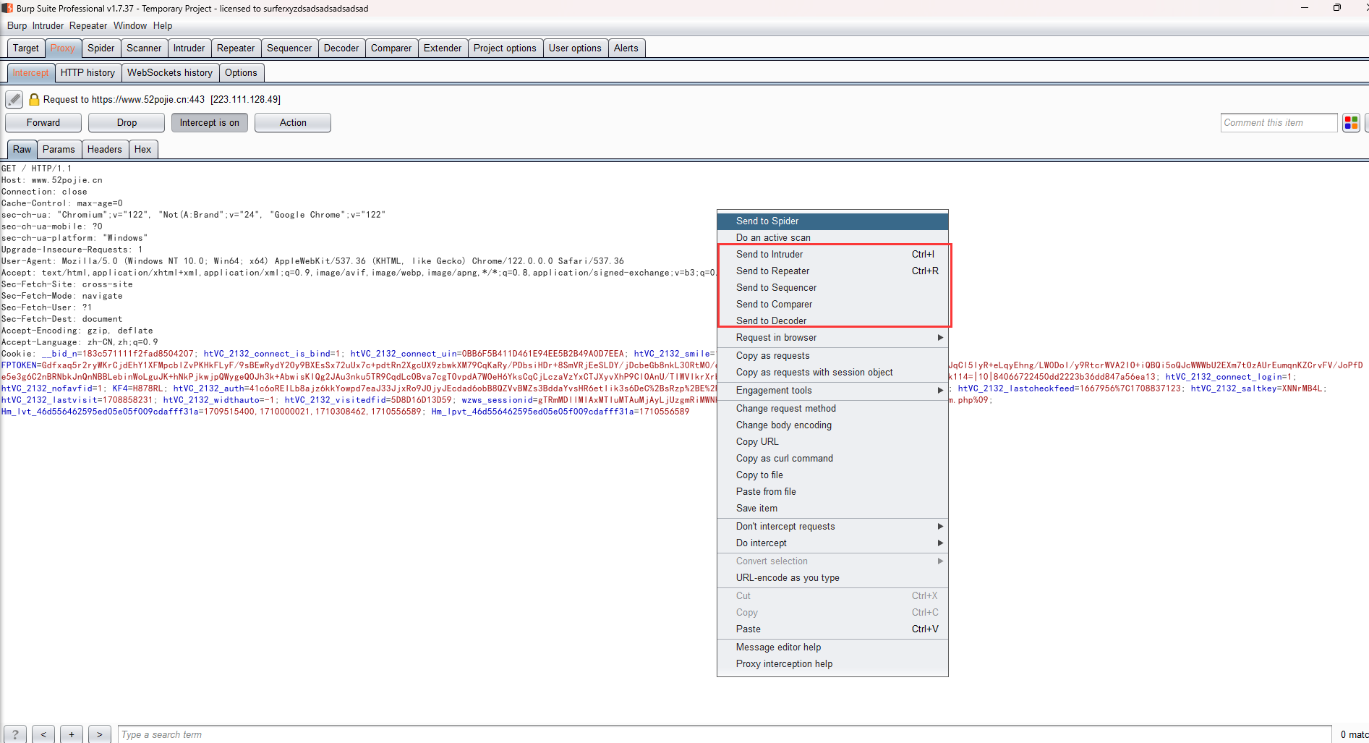Switch to the Target tab
The image size is (1369, 743).
(x=26, y=48)
